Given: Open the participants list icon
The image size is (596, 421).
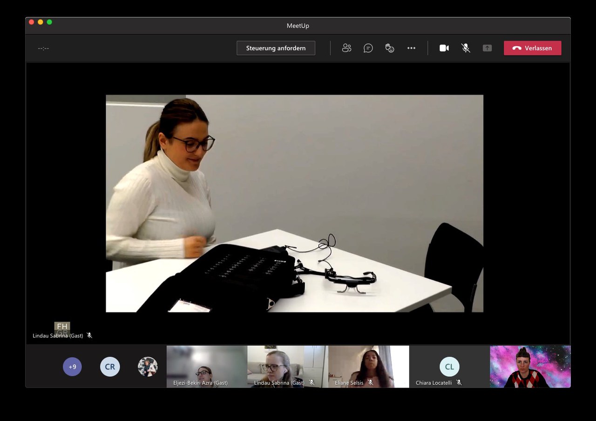Looking at the screenshot, I should tap(346, 48).
